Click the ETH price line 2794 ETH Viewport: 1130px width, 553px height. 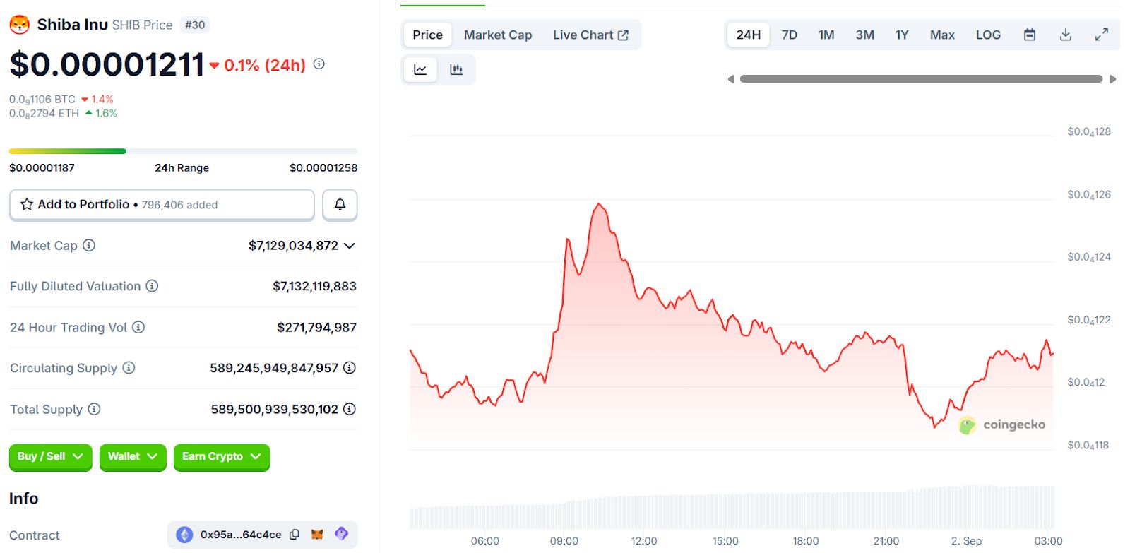[x=44, y=113]
